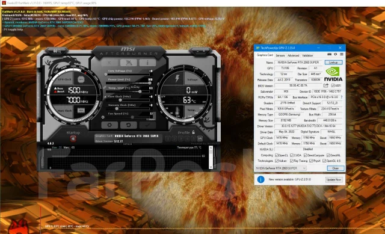Click the Lookup button in GPU-Z
Screen dimensions: 385x234
pyautogui.click(x=333, y=63)
